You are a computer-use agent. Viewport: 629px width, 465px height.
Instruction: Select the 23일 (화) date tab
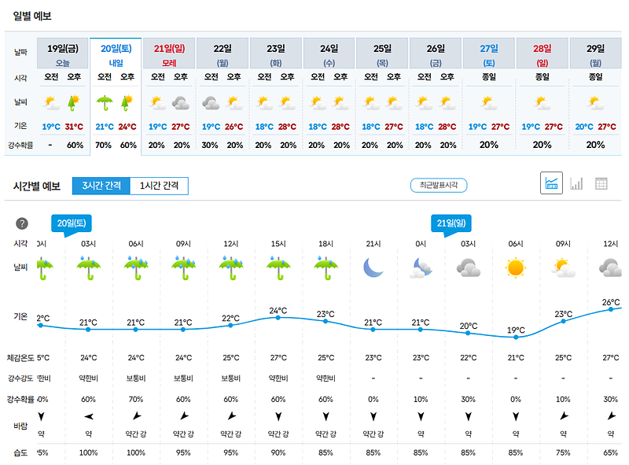click(276, 54)
